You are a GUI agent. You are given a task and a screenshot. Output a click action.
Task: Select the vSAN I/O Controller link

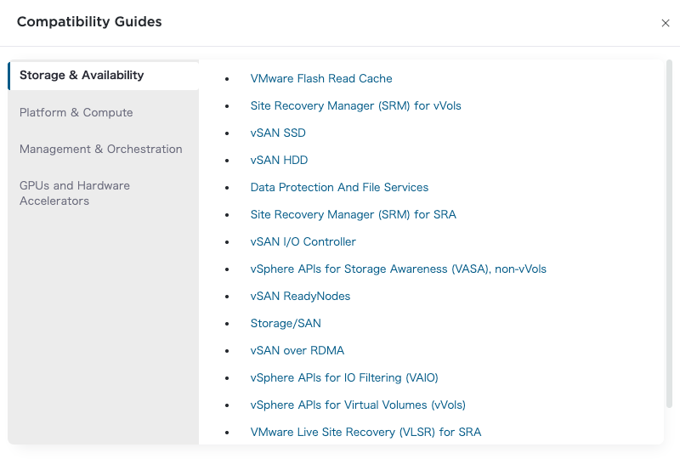click(303, 241)
